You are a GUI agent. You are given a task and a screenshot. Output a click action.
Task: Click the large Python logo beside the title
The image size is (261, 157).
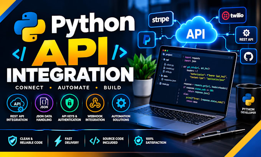tap(30, 27)
